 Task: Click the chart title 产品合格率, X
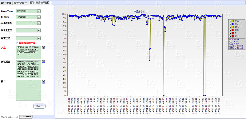[141, 12]
